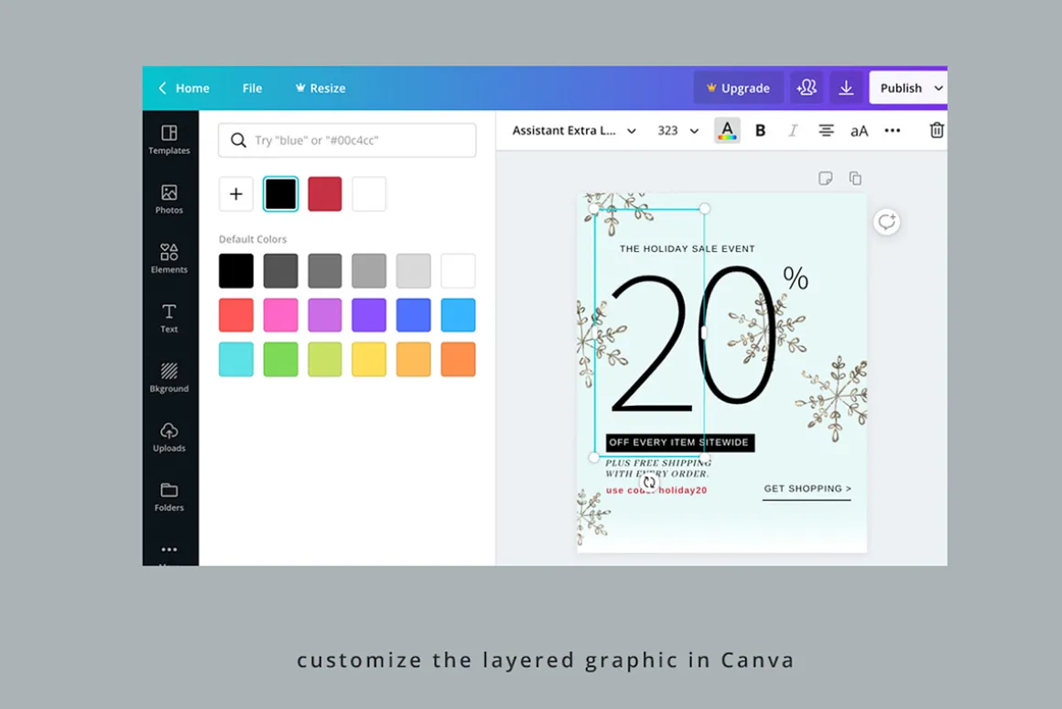The height and width of the screenshot is (709, 1062).
Task: Click the color search field
Action: tap(347, 140)
